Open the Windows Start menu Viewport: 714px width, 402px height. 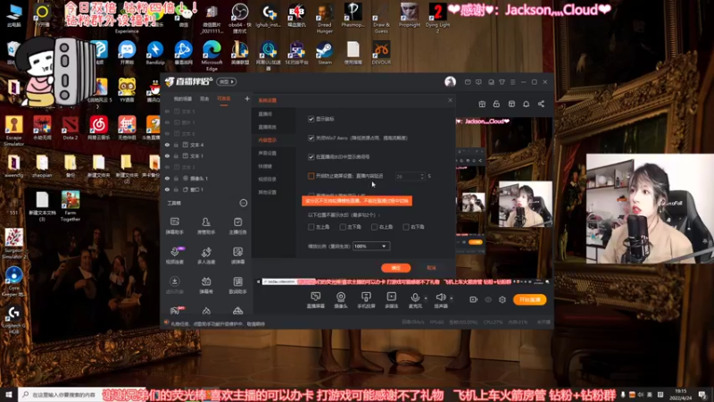pyautogui.click(x=8, y=394)
